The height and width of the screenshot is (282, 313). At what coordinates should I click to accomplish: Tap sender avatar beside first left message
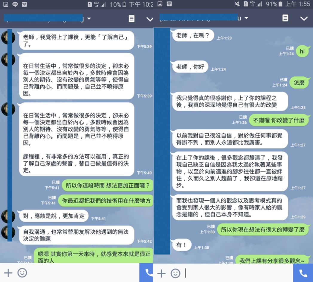[8, 38]
